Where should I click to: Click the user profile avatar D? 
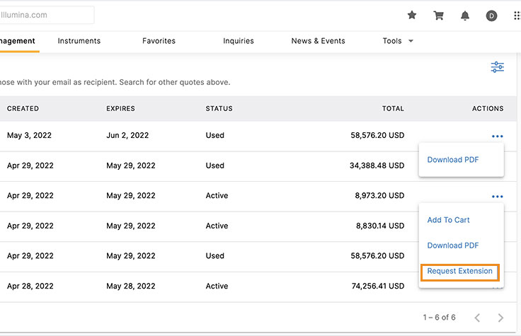coord(491,16)
